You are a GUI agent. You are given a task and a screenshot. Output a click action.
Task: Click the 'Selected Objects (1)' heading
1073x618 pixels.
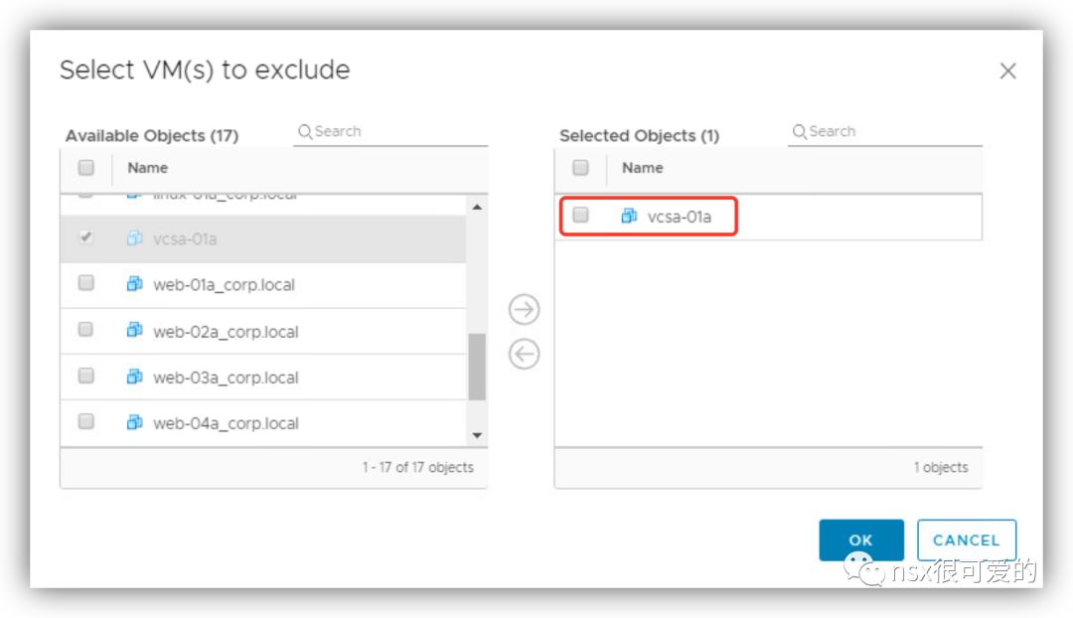(639, 135)
